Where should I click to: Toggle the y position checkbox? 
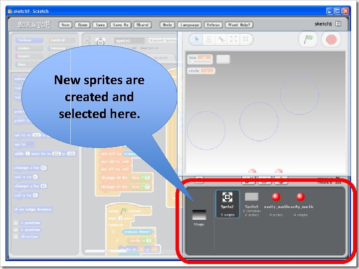point(15,230)
